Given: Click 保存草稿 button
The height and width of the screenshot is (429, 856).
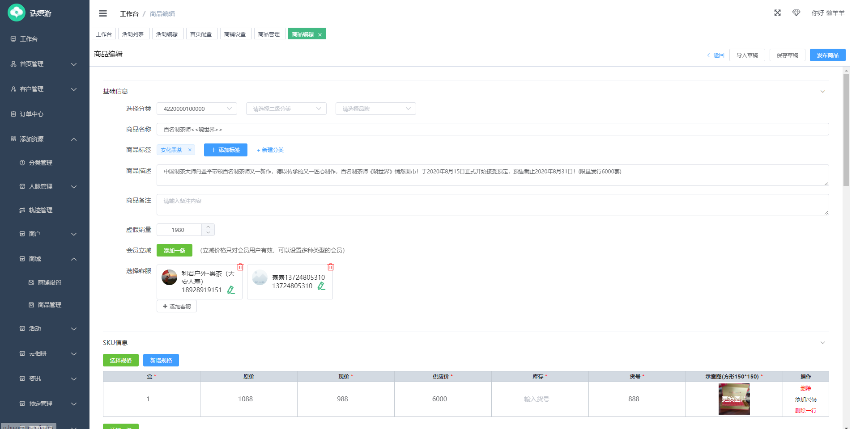Looking at the screenshot, I should tap(788, 55).
